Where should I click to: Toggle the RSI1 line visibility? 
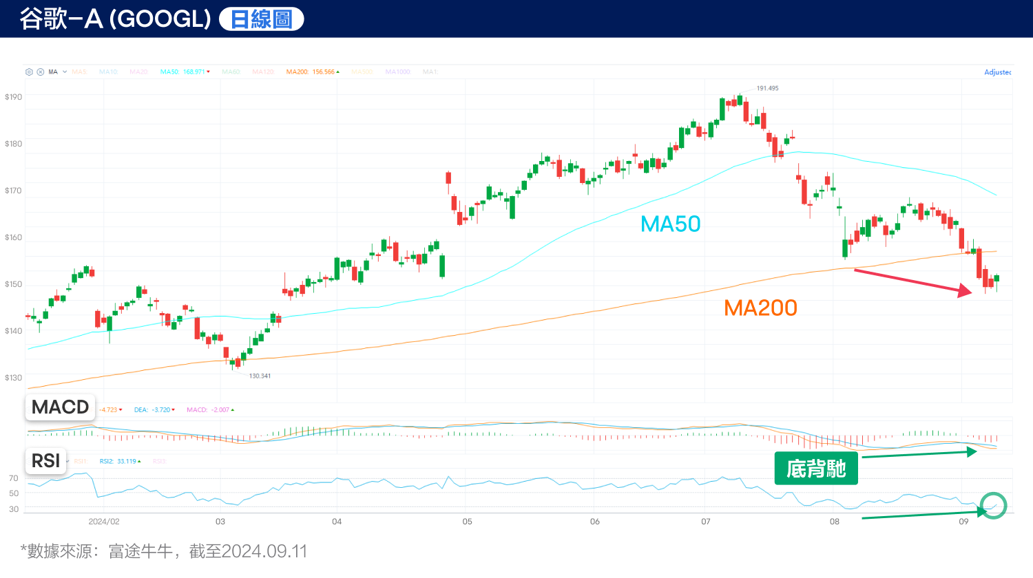[81, 461]
